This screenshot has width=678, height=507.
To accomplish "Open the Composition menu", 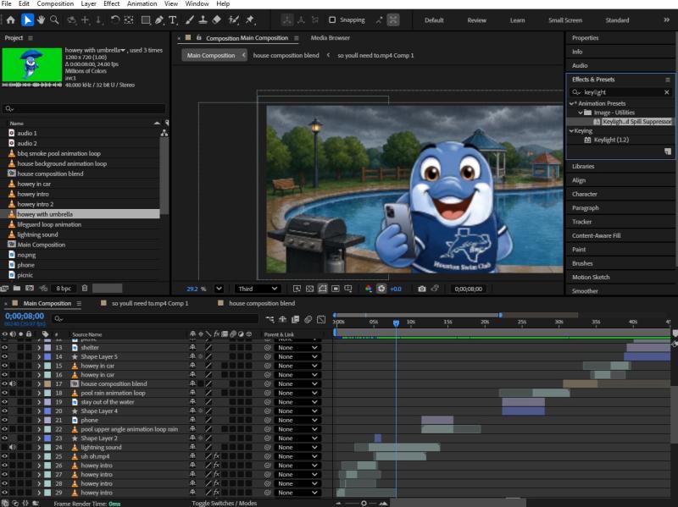I will click(x=55, y=4).
